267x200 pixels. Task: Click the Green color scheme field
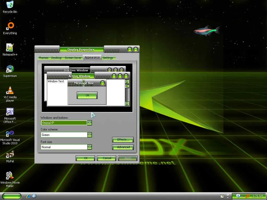click(x=64, y=135)
